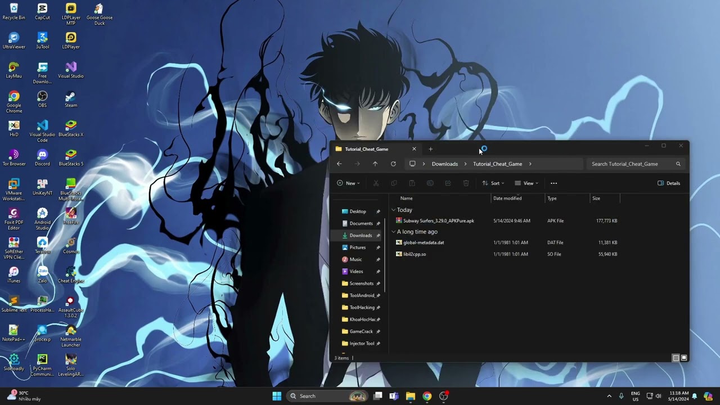Image resolution: width=720 pixels, height=405 pixels.
Task: Switch to large thumbnails view icon
Action: [x=684, y=358]
